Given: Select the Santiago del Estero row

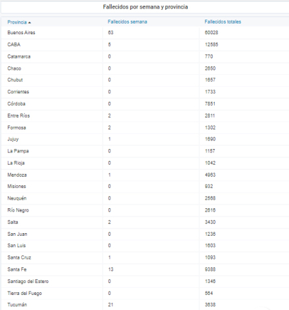Looking at the screenshot, I should pyautogui.click(x=145, y=281).
